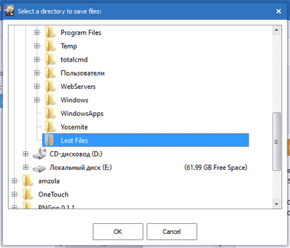This screenshot has width=290, height=248.
Task: Expand the Program Files folder node
Action: (37, 33)
